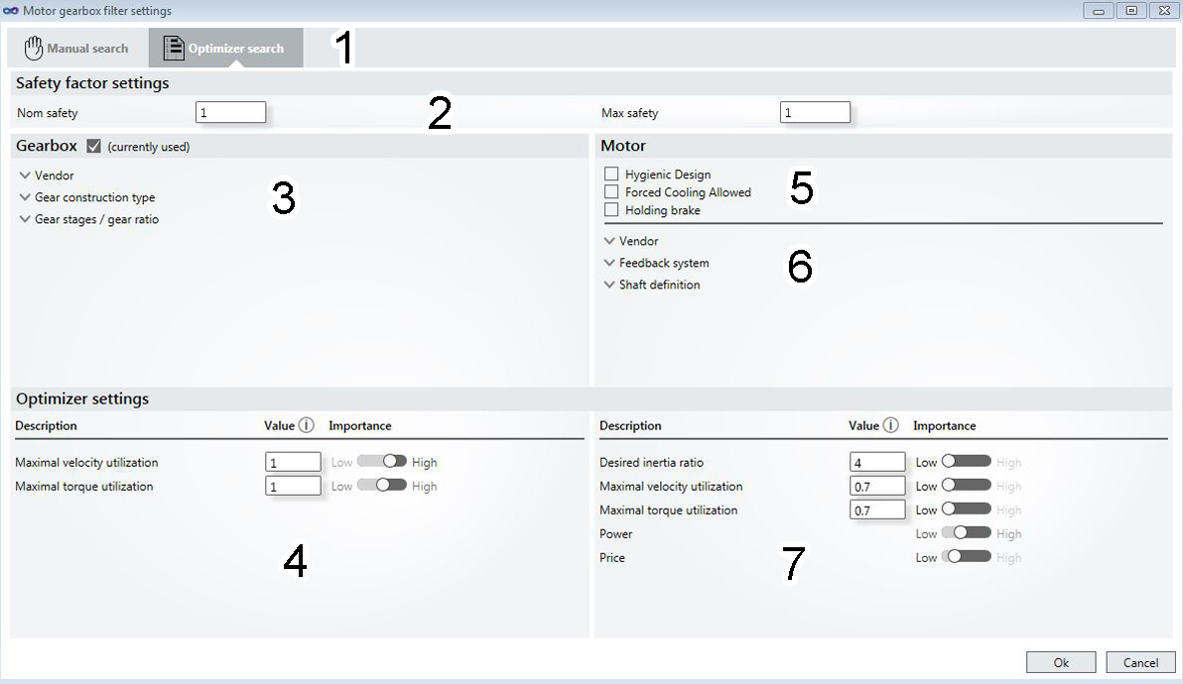Click the Desired inertia ratio value field

tap(877, 463)
